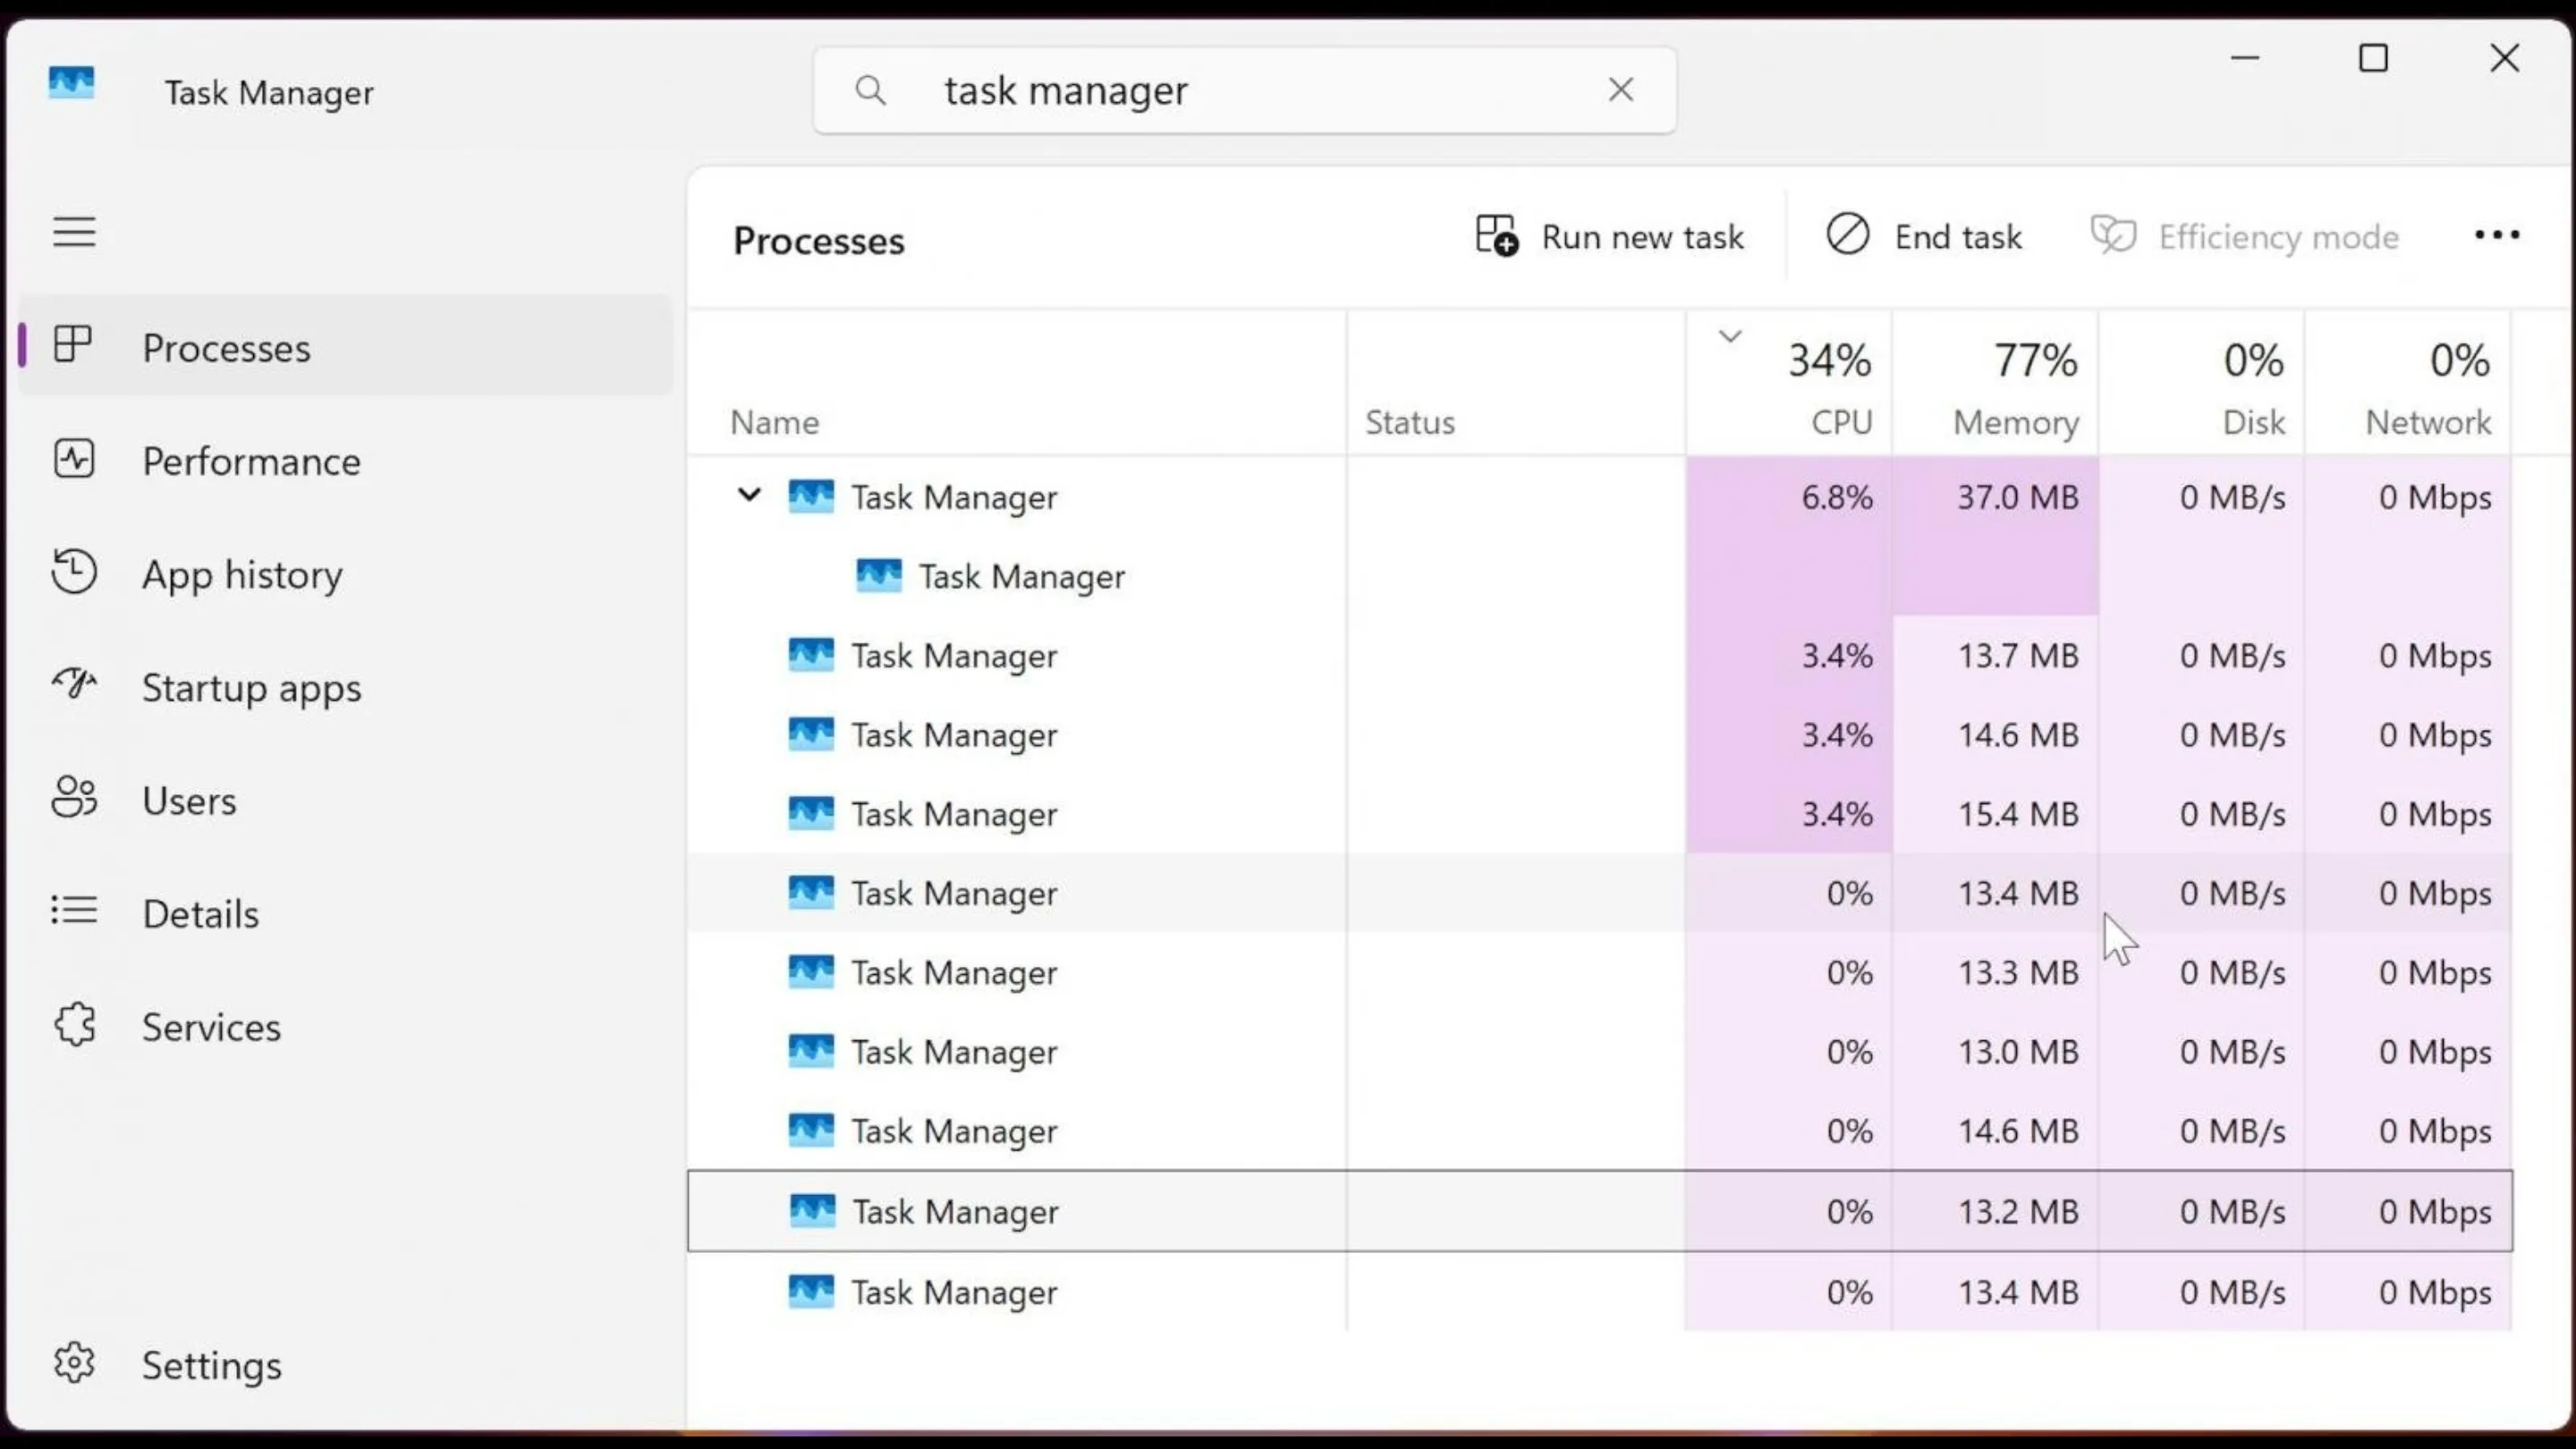Viewport: 2576px width, 1449px height.
Task: Click the 'task manager' search field
Action: (1240, 90)
